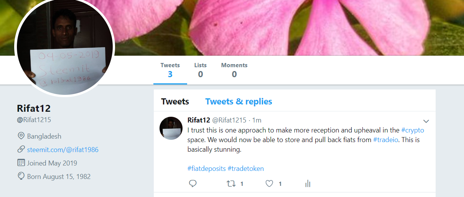Click the balloon icon by birth date
The width and height of the screenshot is (464, 197).
tap(21, 176)
